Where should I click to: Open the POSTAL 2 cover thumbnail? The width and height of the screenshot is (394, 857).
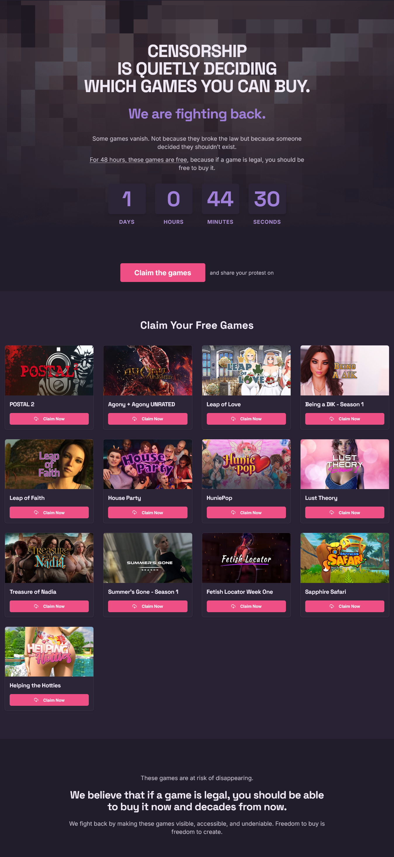49,370
